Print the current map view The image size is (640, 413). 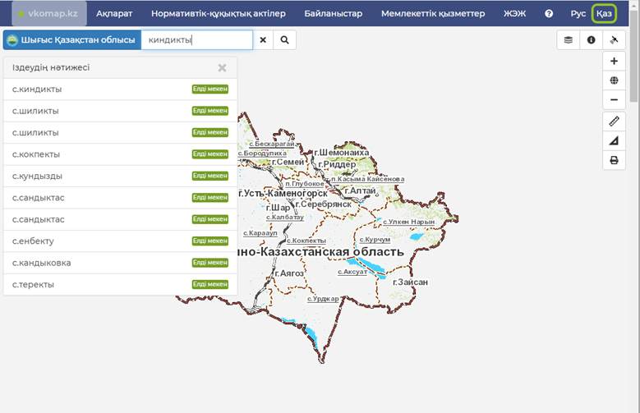click(614, 161)
